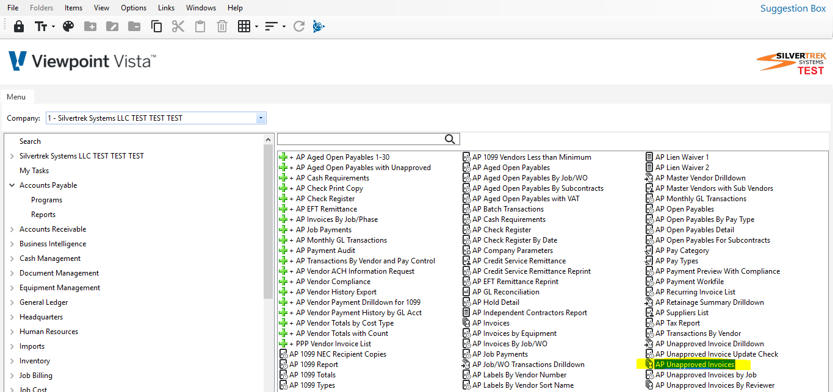Open the sort options dropdown arrow
This screenshot has height=392, width=833.
click(284, 27)
